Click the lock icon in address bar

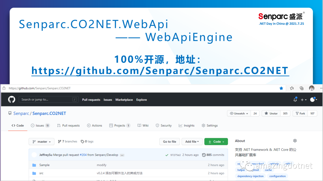click(4, 88)
